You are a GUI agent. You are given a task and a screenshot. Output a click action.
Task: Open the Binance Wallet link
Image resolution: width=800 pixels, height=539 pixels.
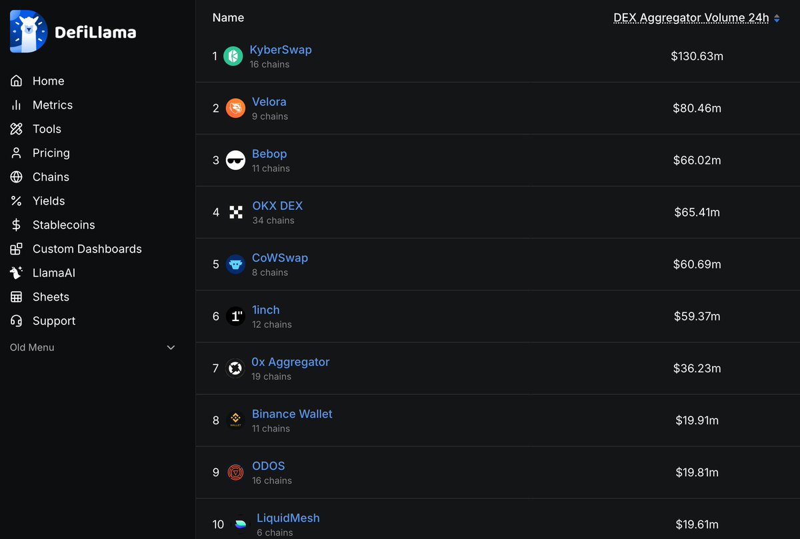pyautogui.click(x=292, y=413)
